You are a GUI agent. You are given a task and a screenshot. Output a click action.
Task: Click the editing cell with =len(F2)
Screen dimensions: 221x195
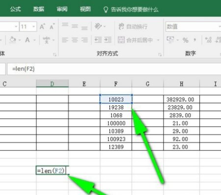(x=52, y=171)
